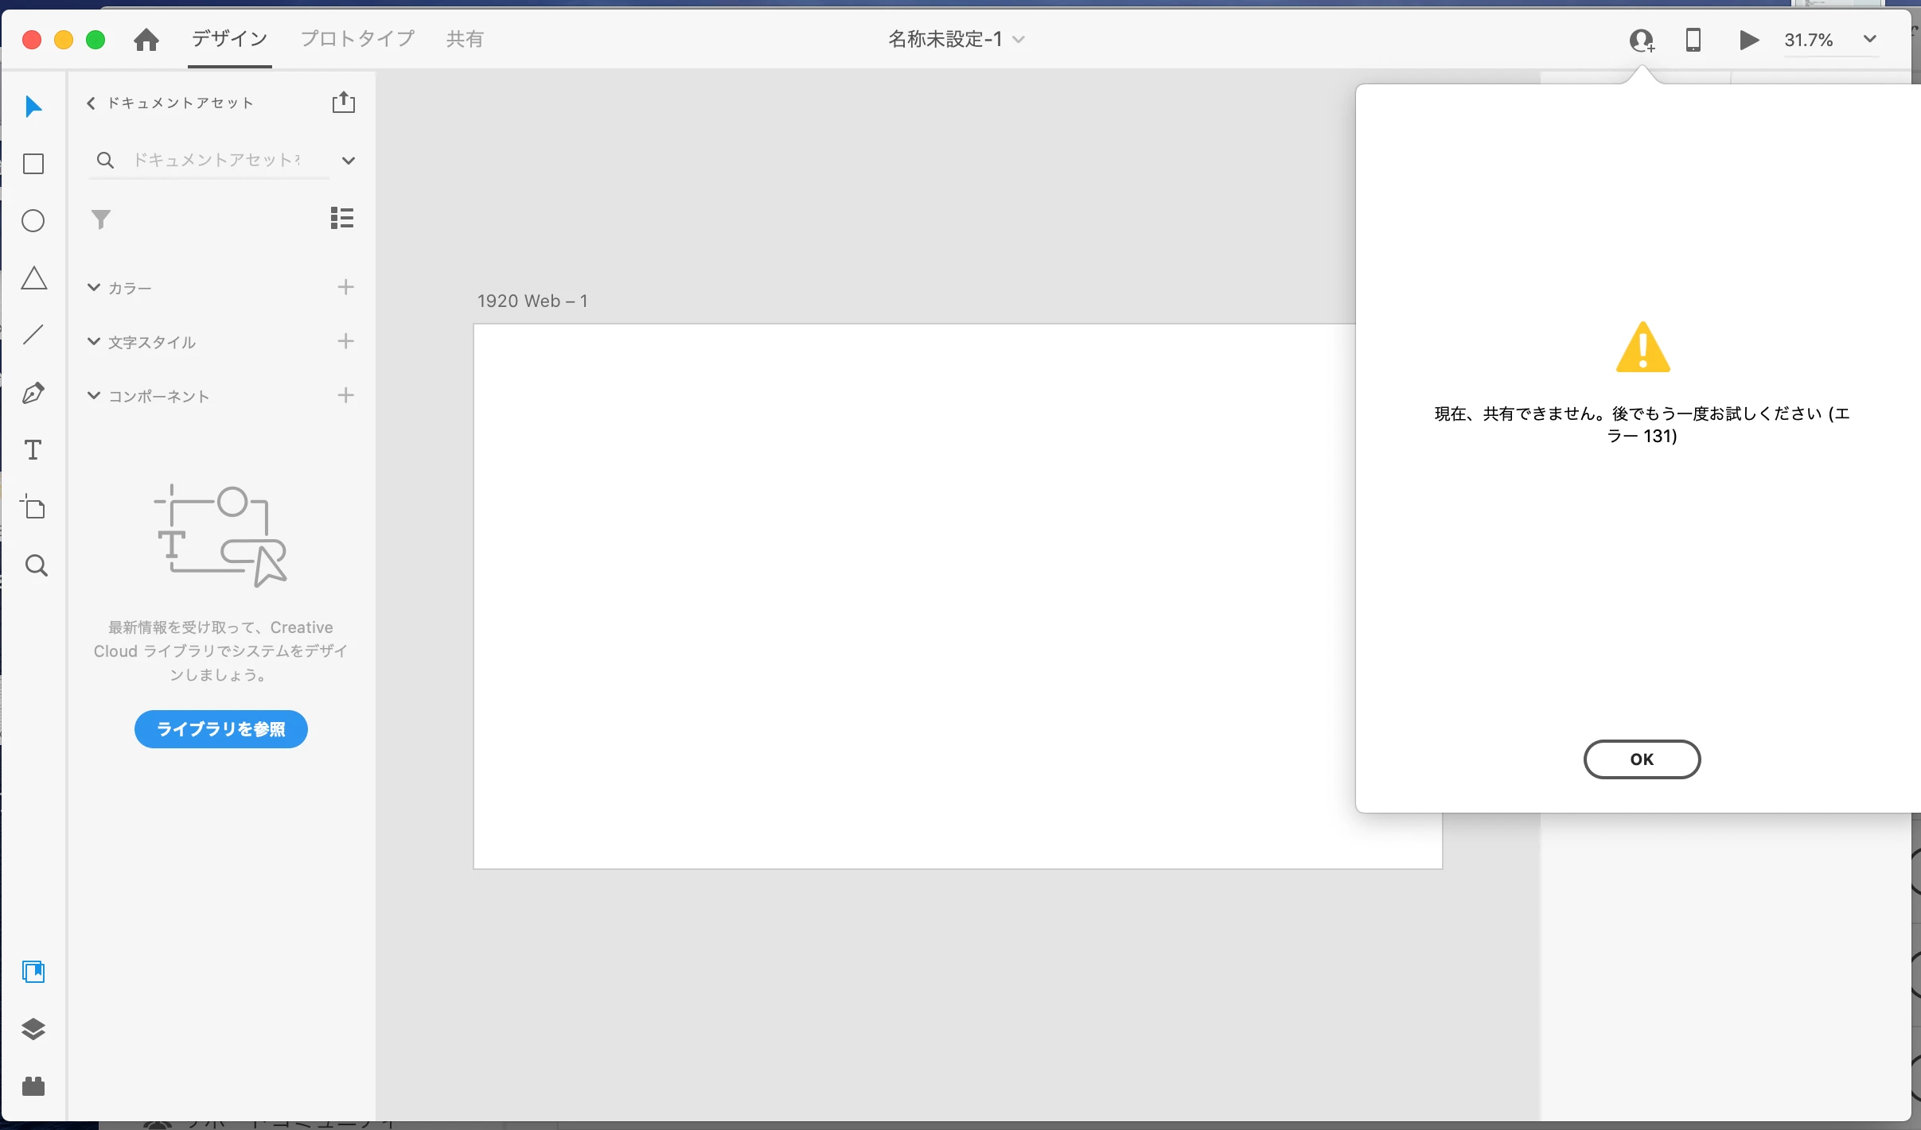Toggle list view in assets panel
Image resolution: width=1921 pixels, height=1130 pixels.
click(342, 218)
